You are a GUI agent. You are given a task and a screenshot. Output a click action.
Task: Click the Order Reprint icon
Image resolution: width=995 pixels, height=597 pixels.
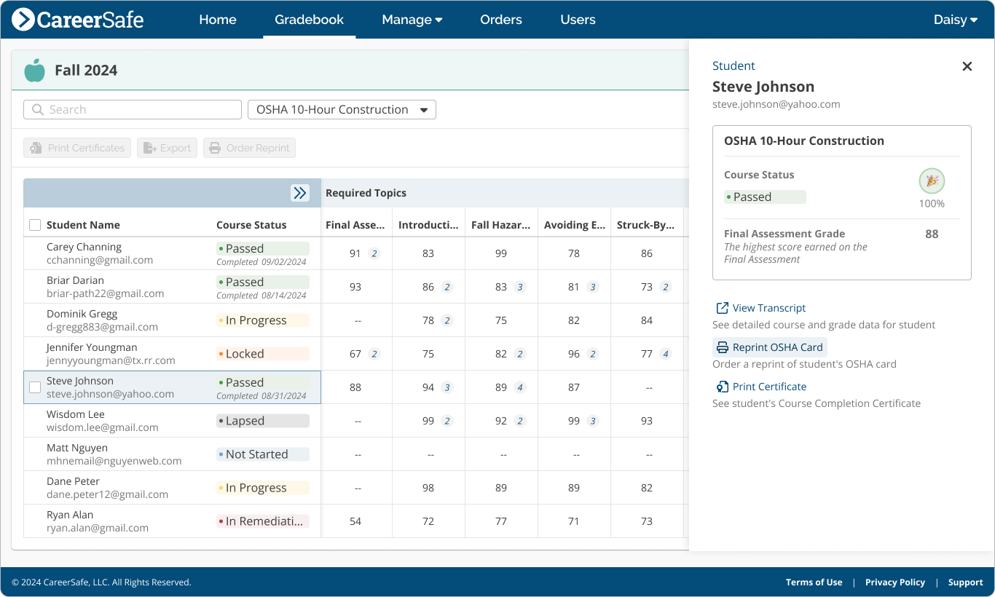(x=214, y=147)
